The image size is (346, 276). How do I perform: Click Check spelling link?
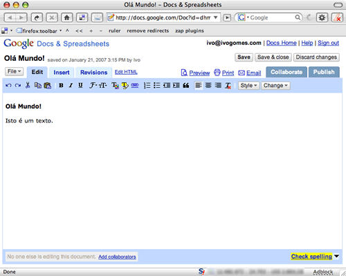(x=311, y=257)
